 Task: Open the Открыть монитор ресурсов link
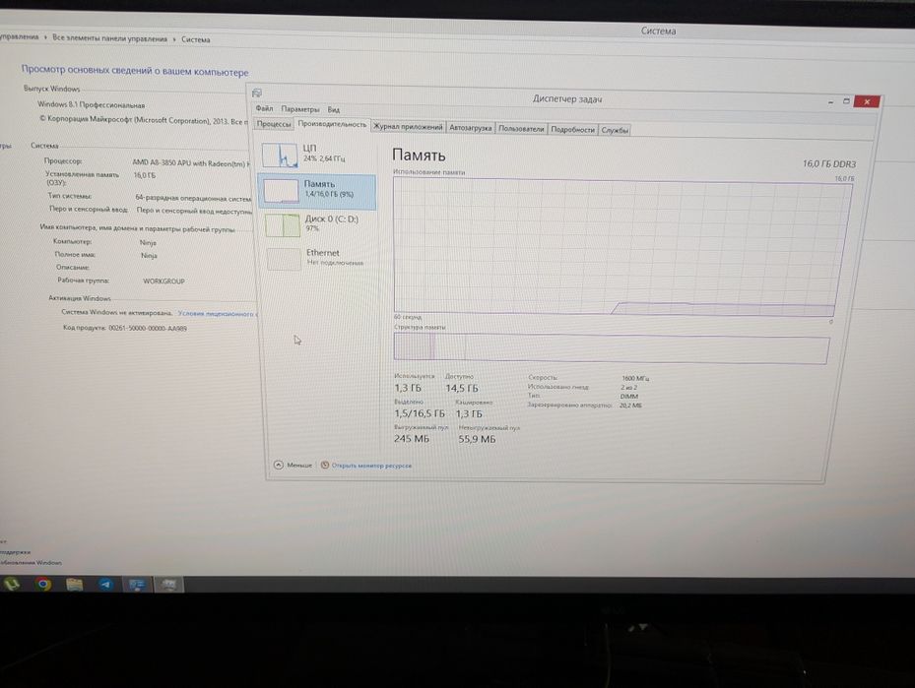(x=371, y=466)
